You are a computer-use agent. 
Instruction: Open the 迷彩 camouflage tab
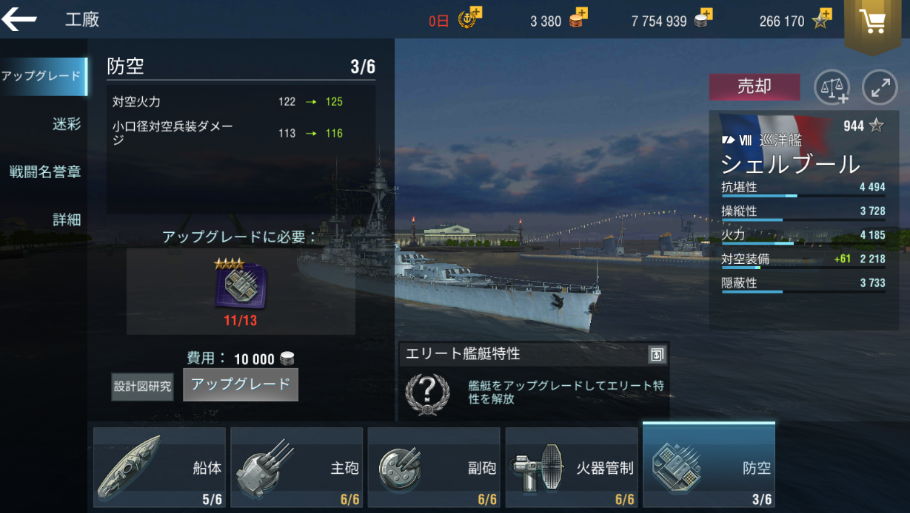click(67, 124)
